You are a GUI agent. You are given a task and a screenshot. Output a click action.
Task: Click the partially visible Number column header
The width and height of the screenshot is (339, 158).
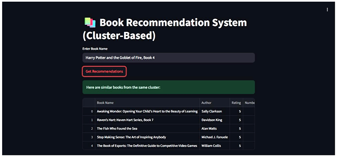click(249, 103)
